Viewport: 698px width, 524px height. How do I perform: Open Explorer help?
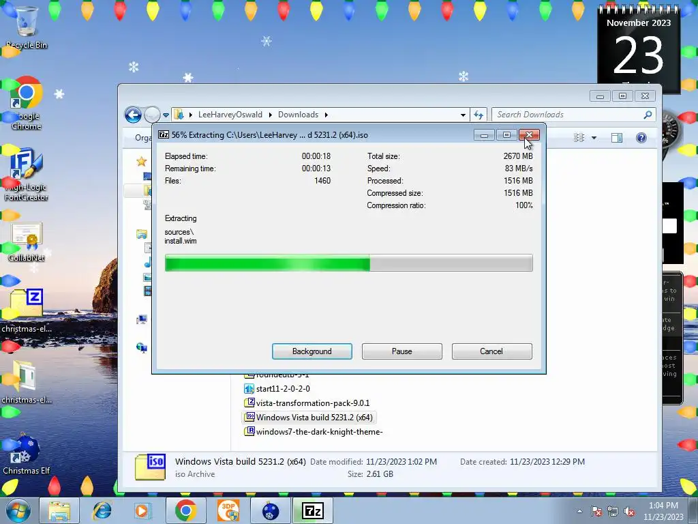pos(641,138)
